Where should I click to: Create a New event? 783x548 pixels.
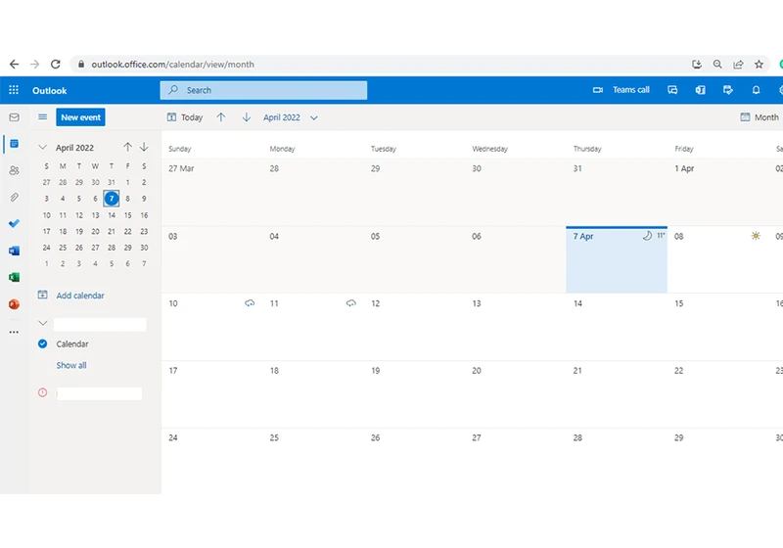pyautogui.click(x=80, y=117)
